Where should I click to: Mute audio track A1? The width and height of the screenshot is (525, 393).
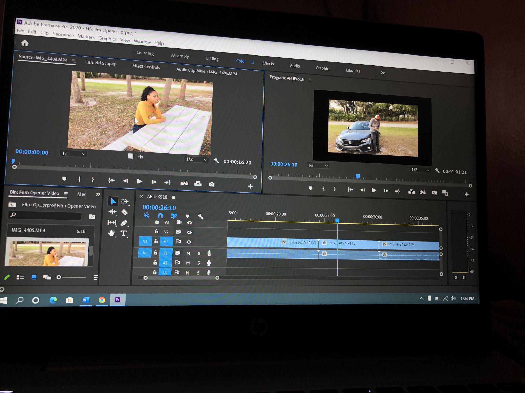[188, 253]
